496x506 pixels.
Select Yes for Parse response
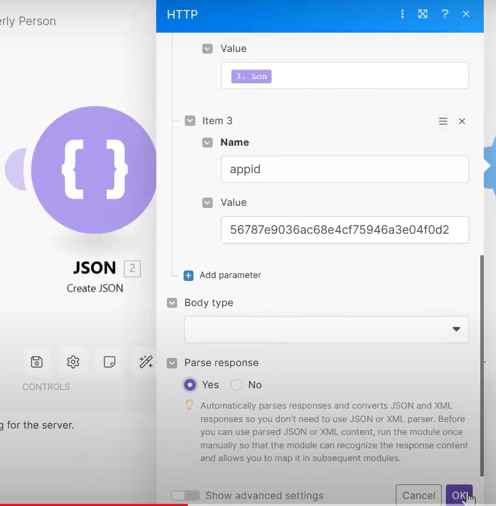(190, 385)
